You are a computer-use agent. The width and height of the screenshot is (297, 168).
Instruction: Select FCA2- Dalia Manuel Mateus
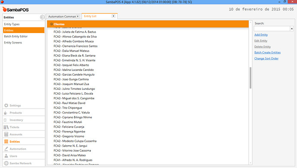(x=71, y=51)
